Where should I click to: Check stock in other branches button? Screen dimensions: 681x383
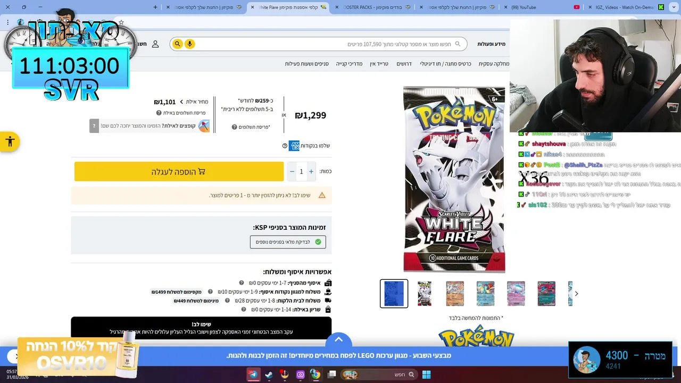point(288,242)
